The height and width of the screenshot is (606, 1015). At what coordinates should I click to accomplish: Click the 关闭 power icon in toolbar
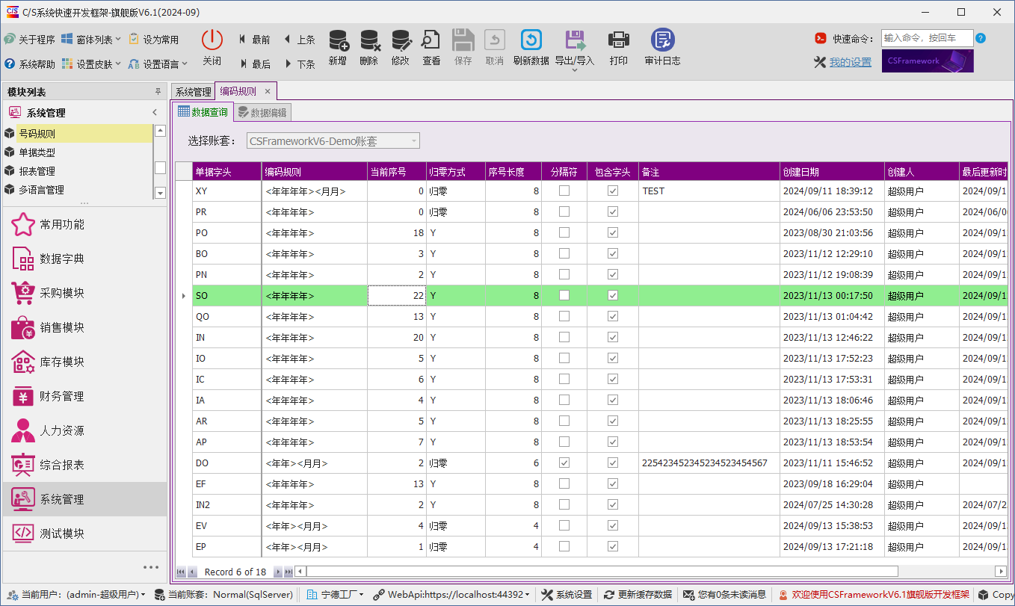point(212,40)
